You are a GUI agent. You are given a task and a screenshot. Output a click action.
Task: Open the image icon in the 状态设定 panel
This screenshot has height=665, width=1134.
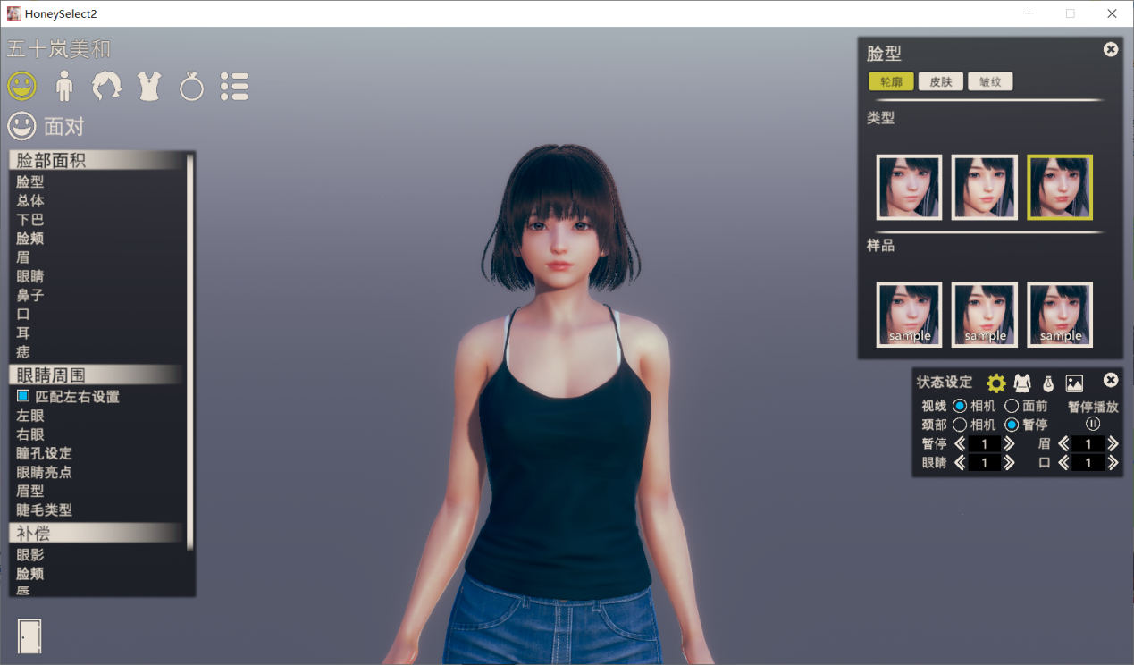tap(1074, 383)
